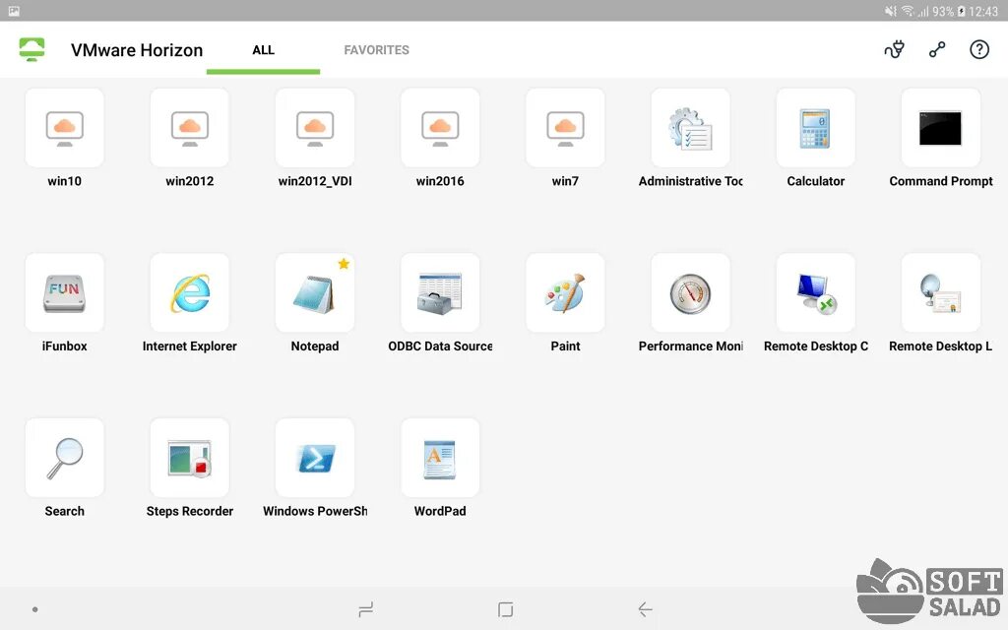The height and width of the screenshot is (630, 1008).
Task: Click the "iFunbox" label text
Action: pyautogui.click(x=64, y=346)
